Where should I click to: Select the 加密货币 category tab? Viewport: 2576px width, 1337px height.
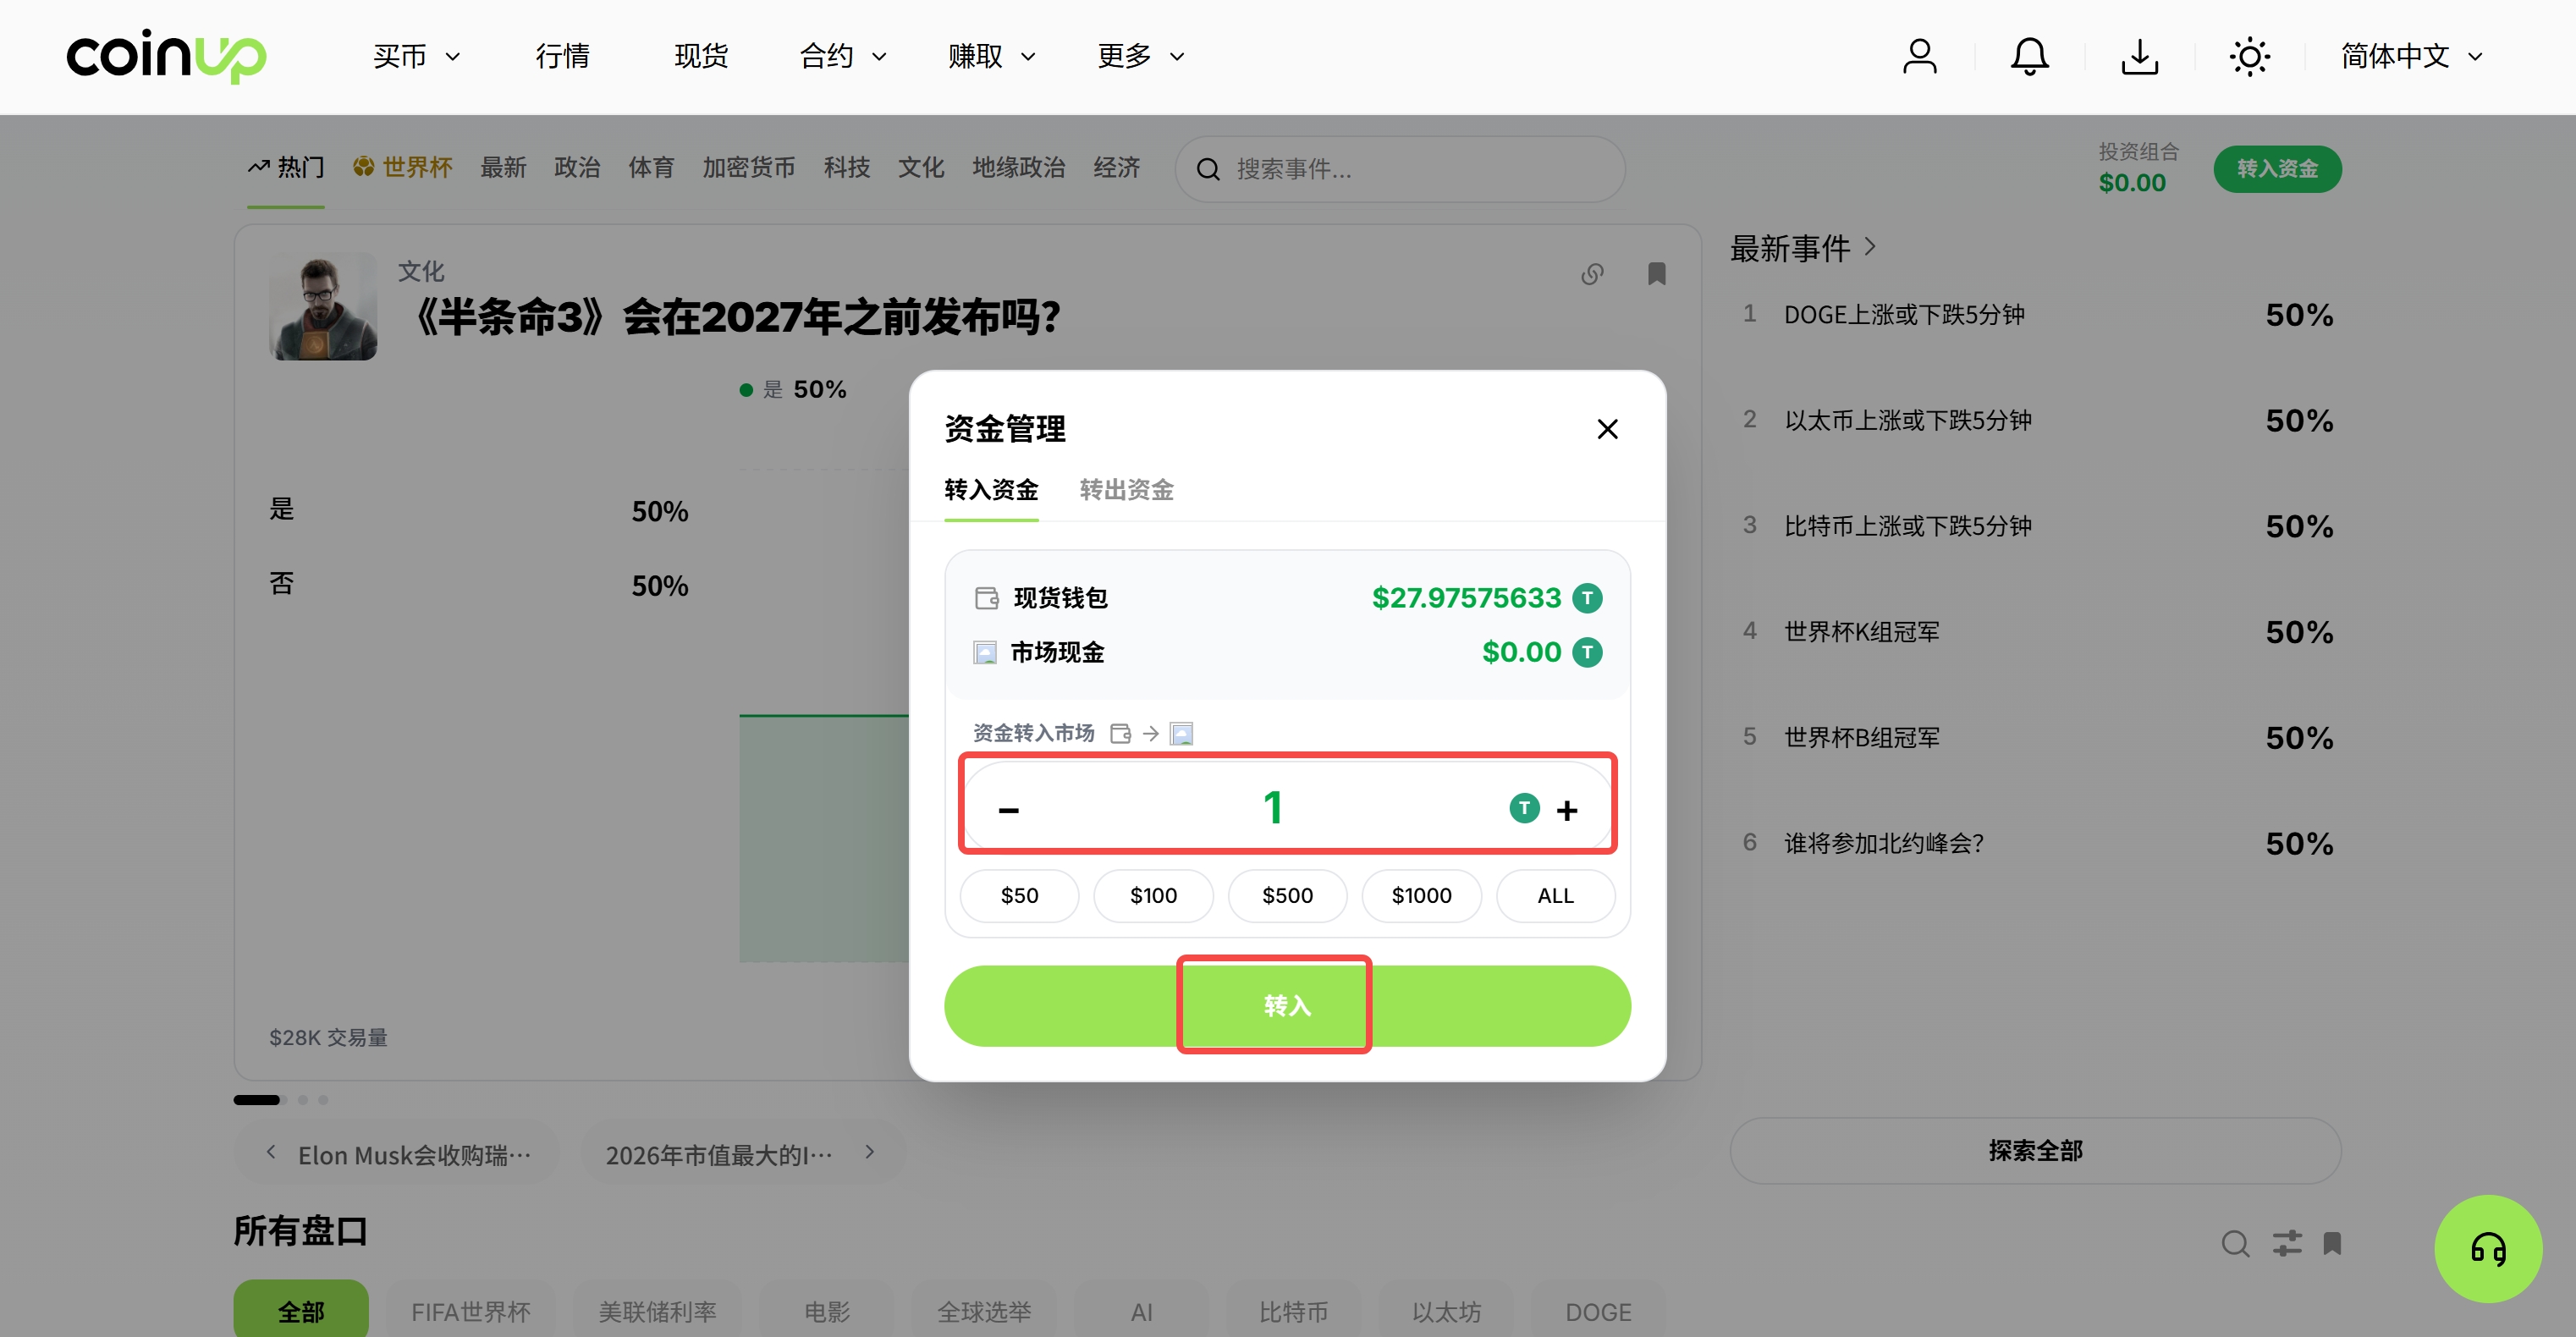point(748,167)
